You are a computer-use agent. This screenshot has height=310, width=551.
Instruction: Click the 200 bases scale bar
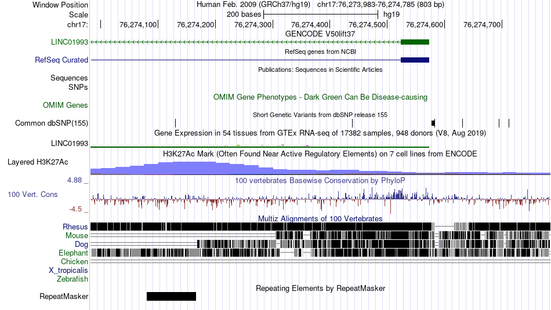click(321, 14)
